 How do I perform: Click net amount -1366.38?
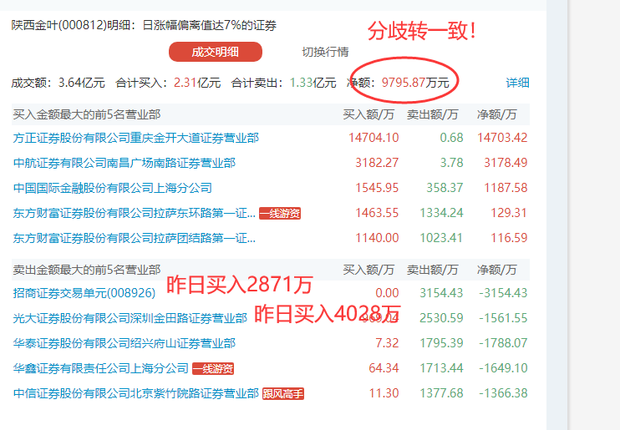[x=503, y=393]
